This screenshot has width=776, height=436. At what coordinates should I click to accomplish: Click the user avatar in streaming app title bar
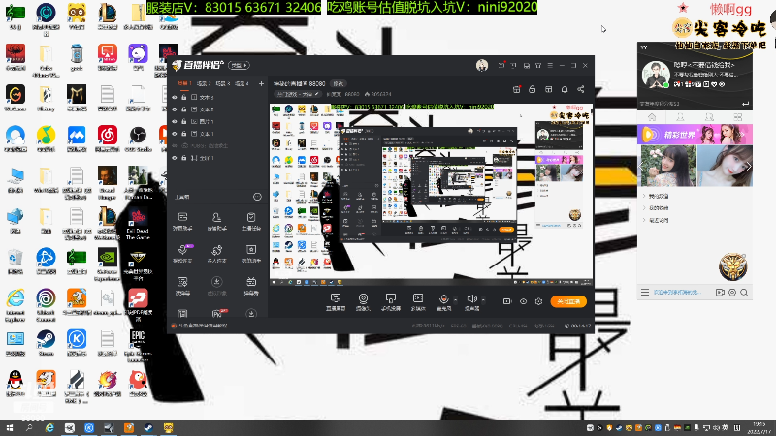481,65
